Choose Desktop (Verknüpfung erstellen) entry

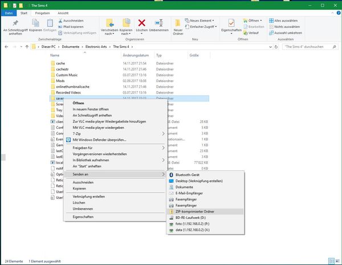tap(205, 181)
